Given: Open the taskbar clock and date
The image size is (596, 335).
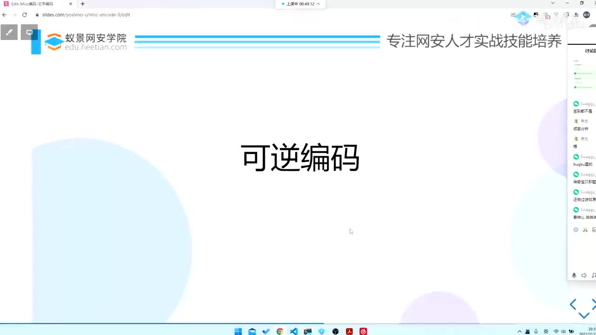Looking at the screenshot, I should tap(587, 331).
